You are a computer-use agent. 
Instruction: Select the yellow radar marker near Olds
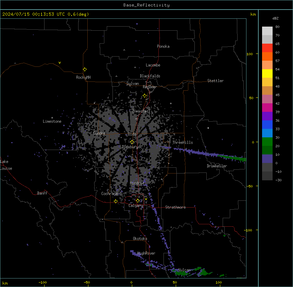pyautogui.click(x=132, y=142)
